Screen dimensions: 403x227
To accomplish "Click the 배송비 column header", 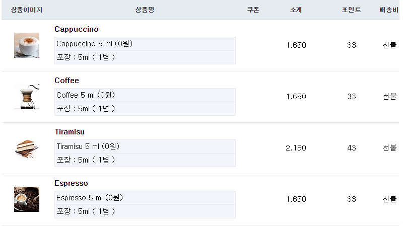I will click(389, 10).
